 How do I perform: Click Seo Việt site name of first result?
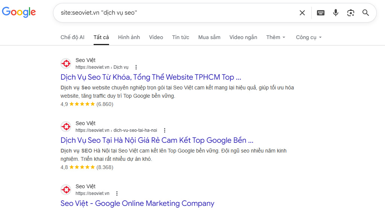pyautogui.click(x=85, y=60)
